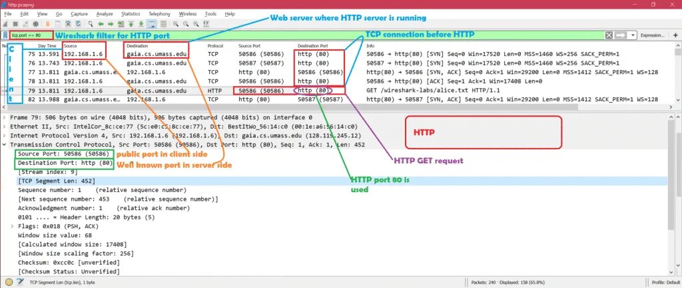The width and height of the screenshot is (682, 288).
Task: Reload the capture file
Action: coord(79,24)
